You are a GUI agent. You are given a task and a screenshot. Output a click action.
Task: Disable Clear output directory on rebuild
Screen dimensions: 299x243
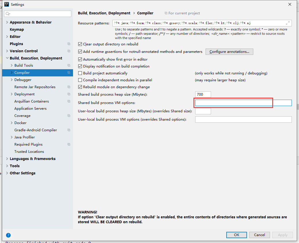pos(80,44)
